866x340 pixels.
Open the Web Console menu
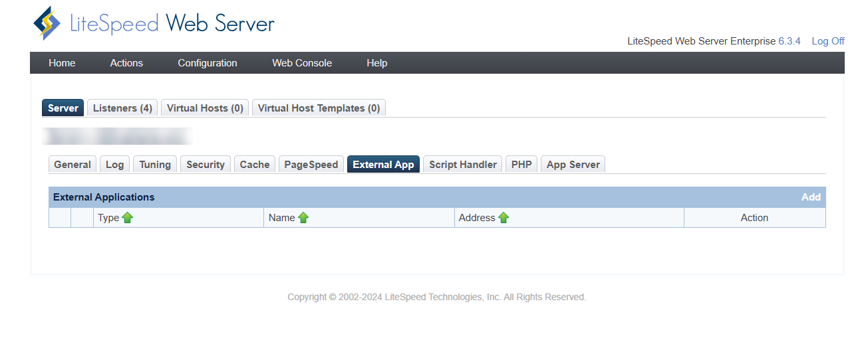point(302,63)
